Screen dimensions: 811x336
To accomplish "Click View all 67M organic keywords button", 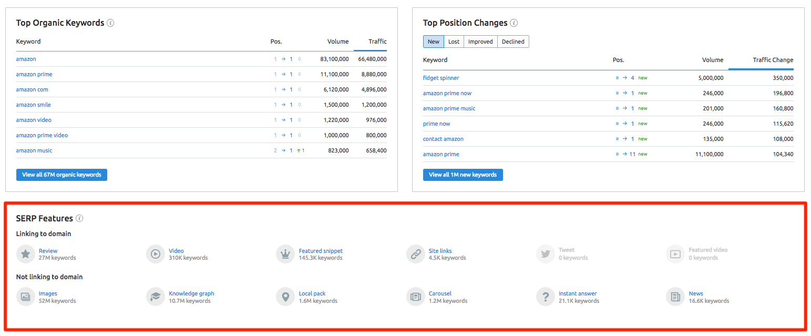I will [61, 175].
